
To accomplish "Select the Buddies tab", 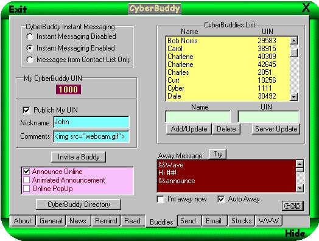I will point(161,222).
